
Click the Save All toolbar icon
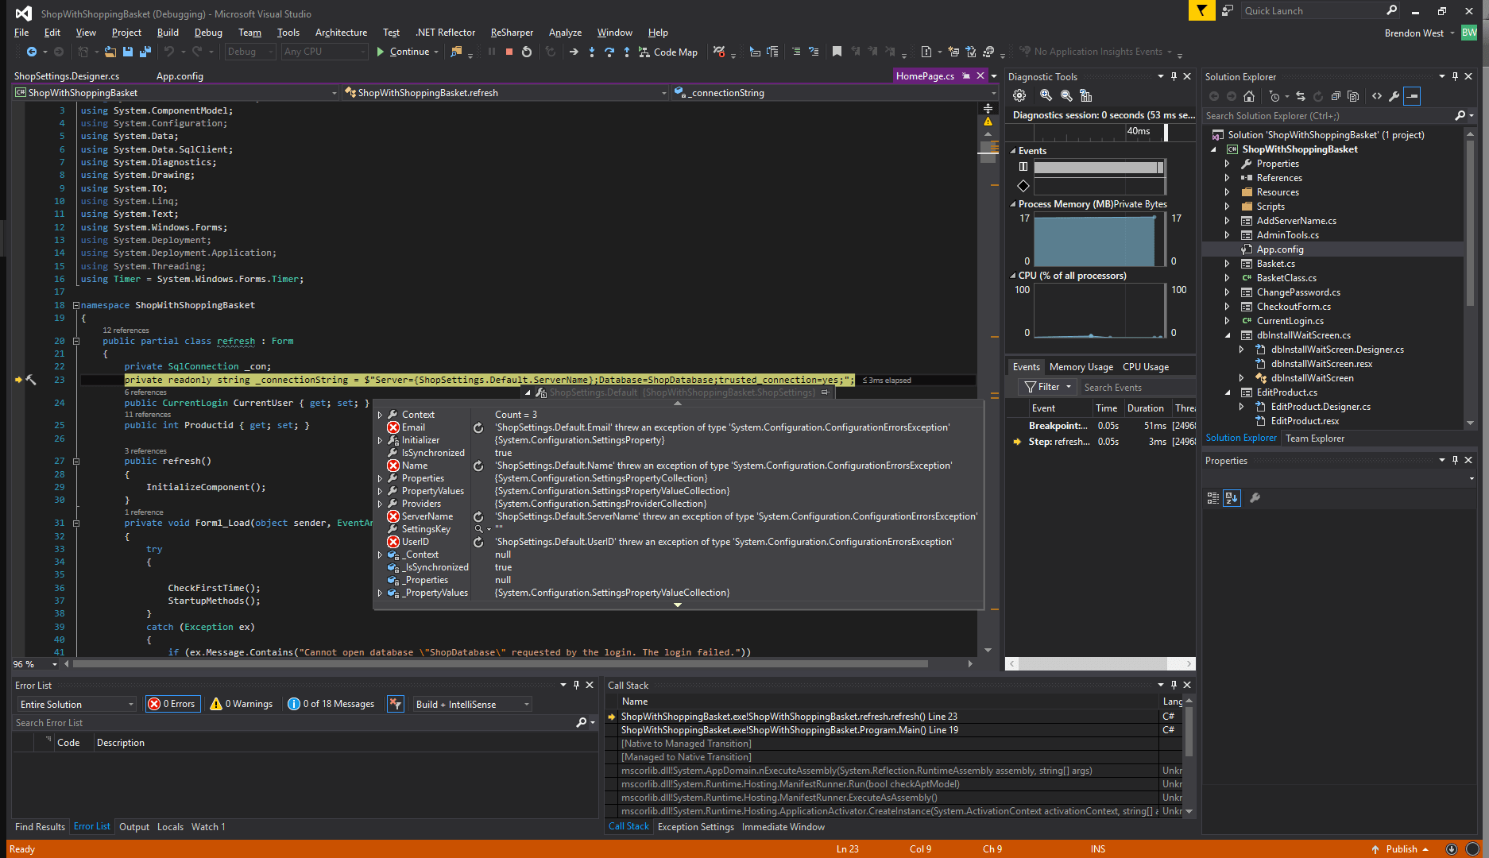point(145,52)
